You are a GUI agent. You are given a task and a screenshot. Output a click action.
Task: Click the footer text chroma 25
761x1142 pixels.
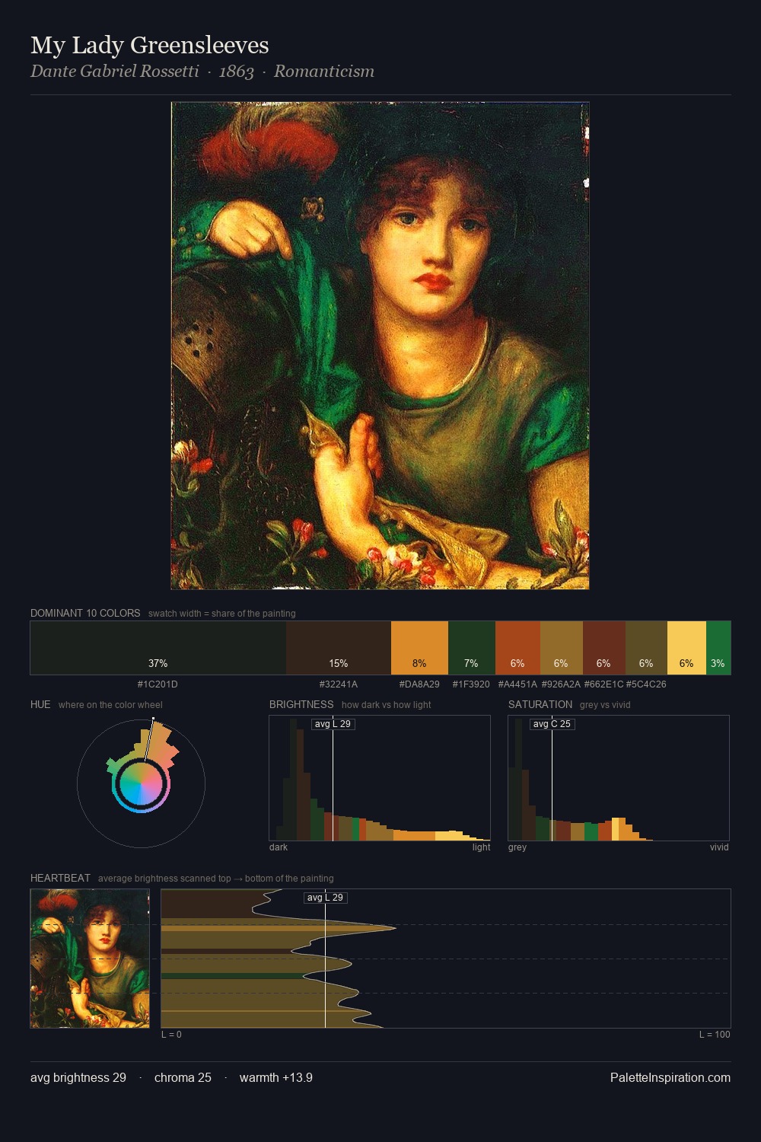(183, 1077)
